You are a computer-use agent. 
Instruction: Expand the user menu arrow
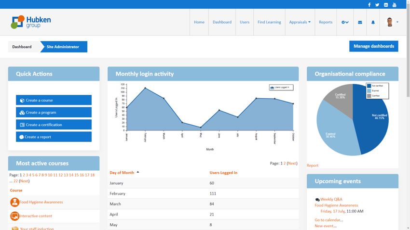(397, 22)
